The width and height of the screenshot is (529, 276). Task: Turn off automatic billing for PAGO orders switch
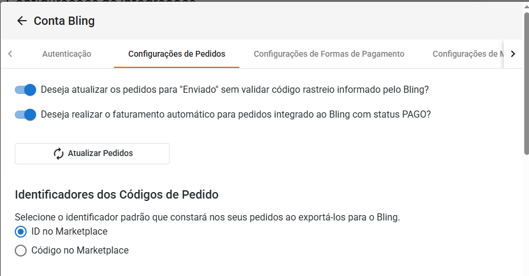25,115
